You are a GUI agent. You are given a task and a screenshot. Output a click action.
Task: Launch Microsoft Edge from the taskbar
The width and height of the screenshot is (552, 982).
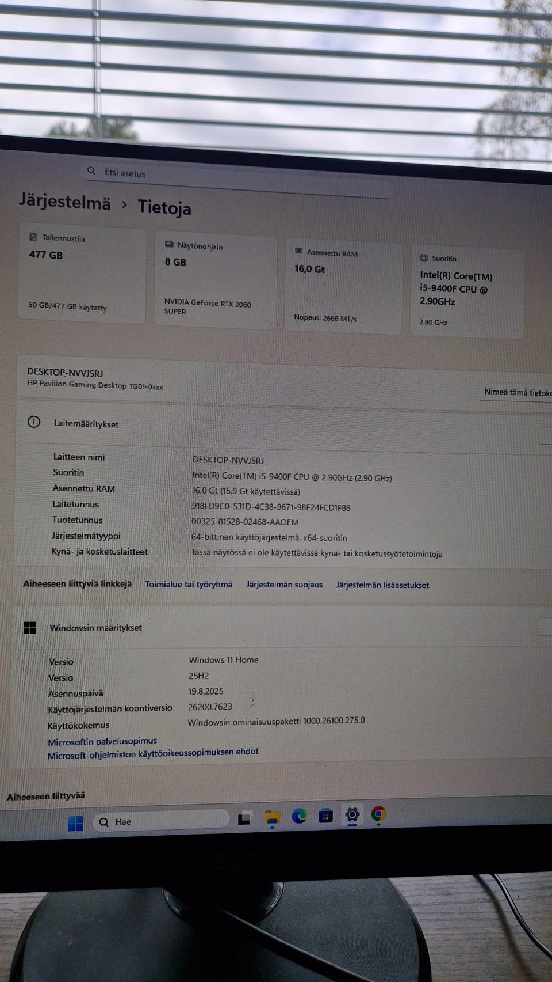pos(299,816)
